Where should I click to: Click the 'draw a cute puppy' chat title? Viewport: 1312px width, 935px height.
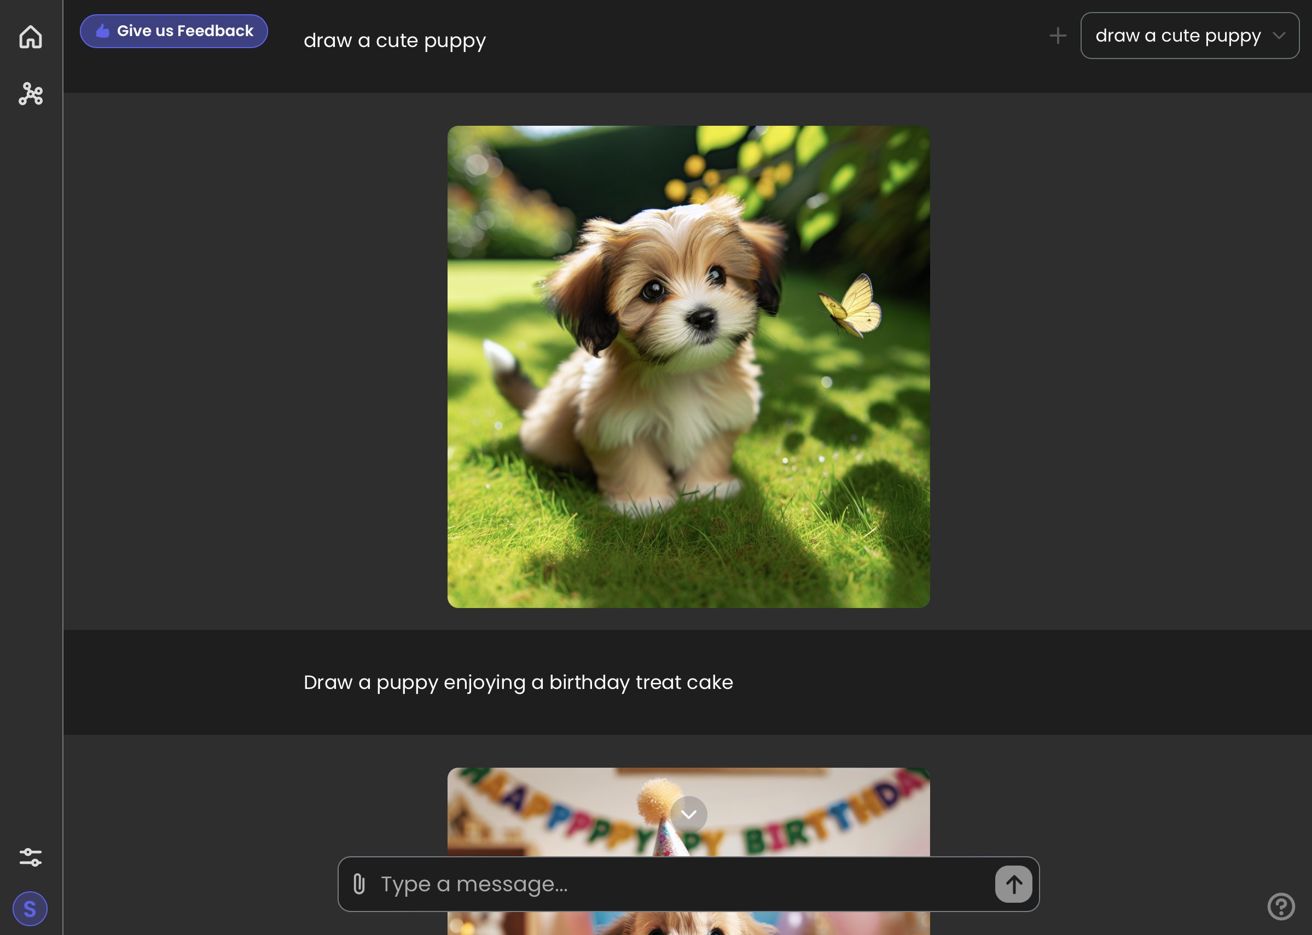(394, 40)
